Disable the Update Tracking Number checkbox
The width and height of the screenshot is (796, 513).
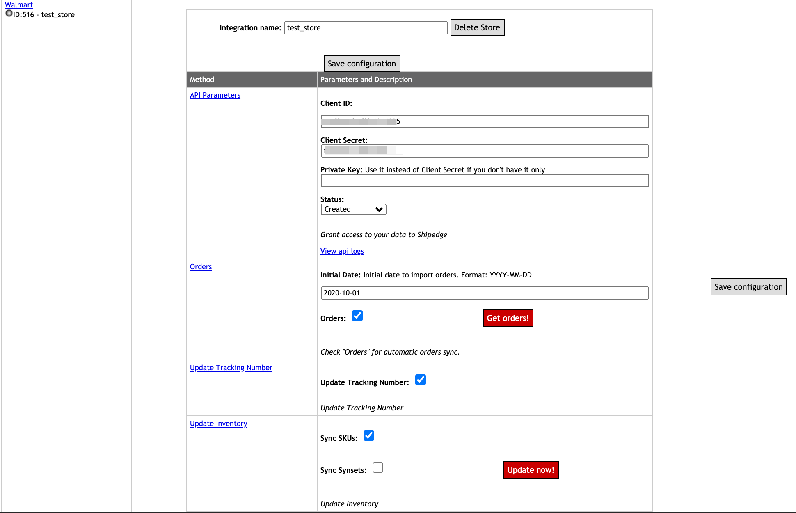coord(420,380)
